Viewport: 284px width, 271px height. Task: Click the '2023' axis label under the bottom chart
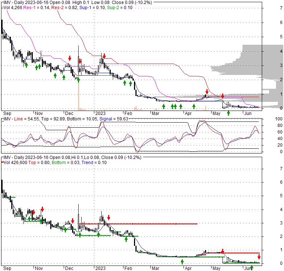(x=100, y=268)
